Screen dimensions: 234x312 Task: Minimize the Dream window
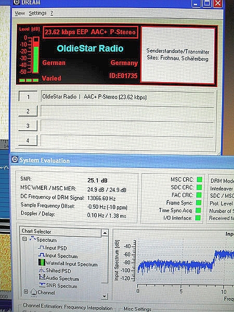coord(196,4)
